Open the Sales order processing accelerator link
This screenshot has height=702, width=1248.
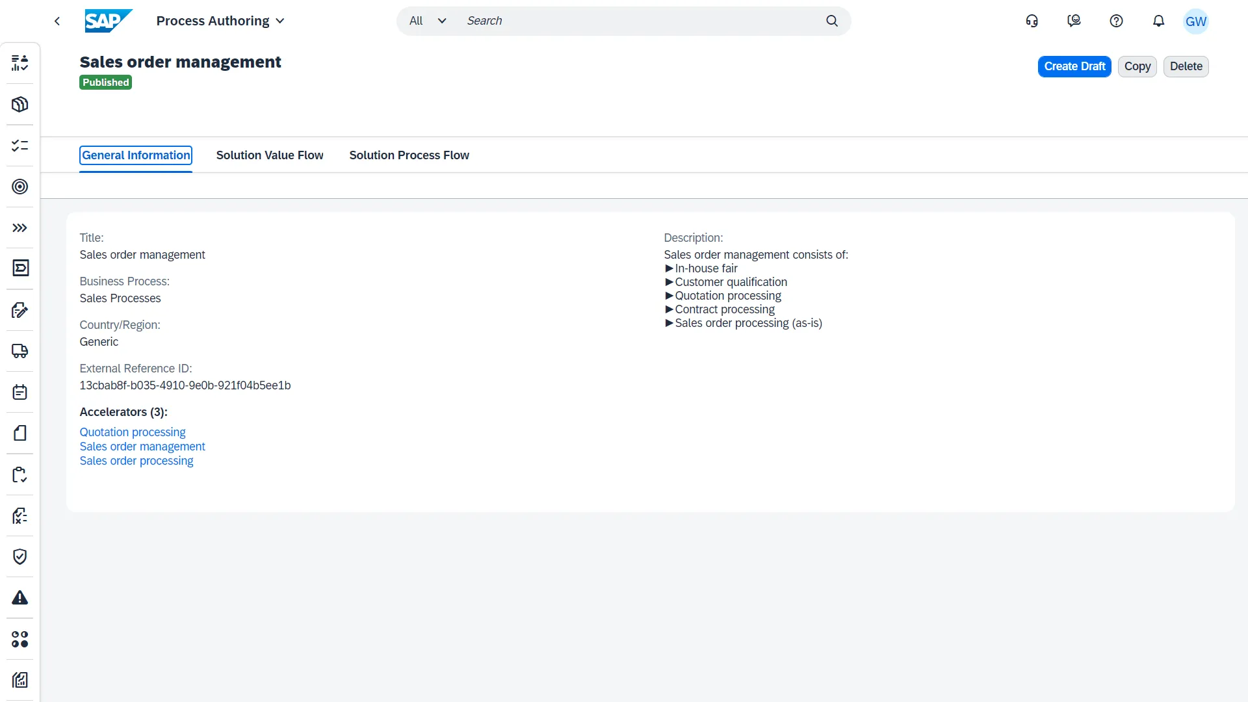click(136, 461)
